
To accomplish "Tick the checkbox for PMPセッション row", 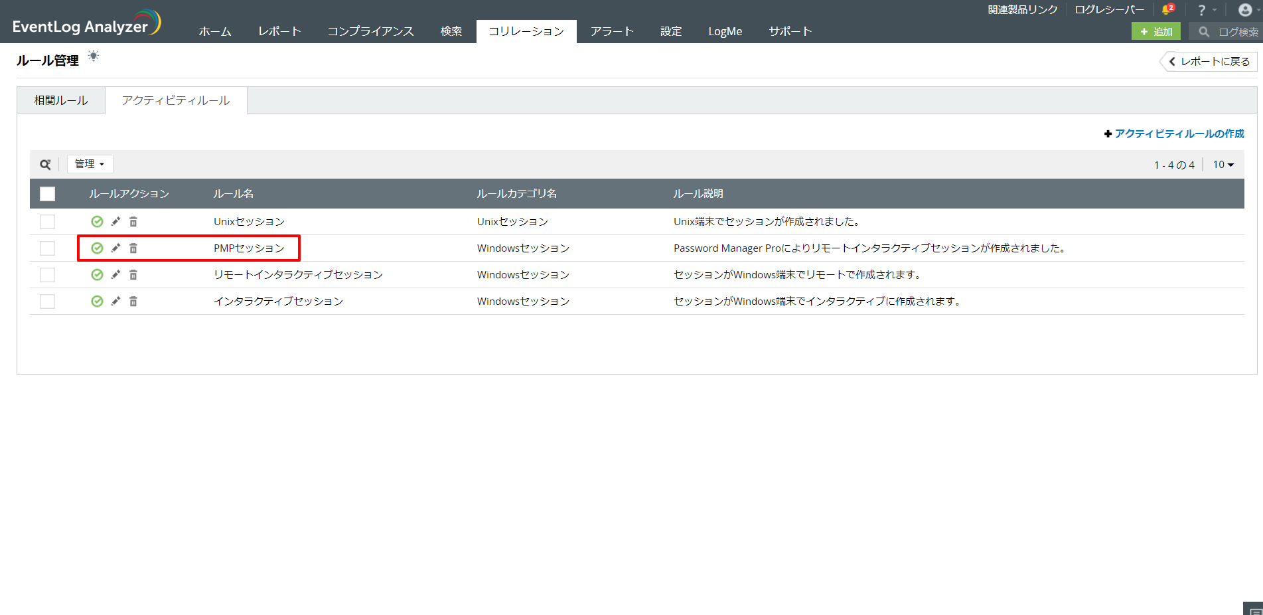I will point(47,248).
